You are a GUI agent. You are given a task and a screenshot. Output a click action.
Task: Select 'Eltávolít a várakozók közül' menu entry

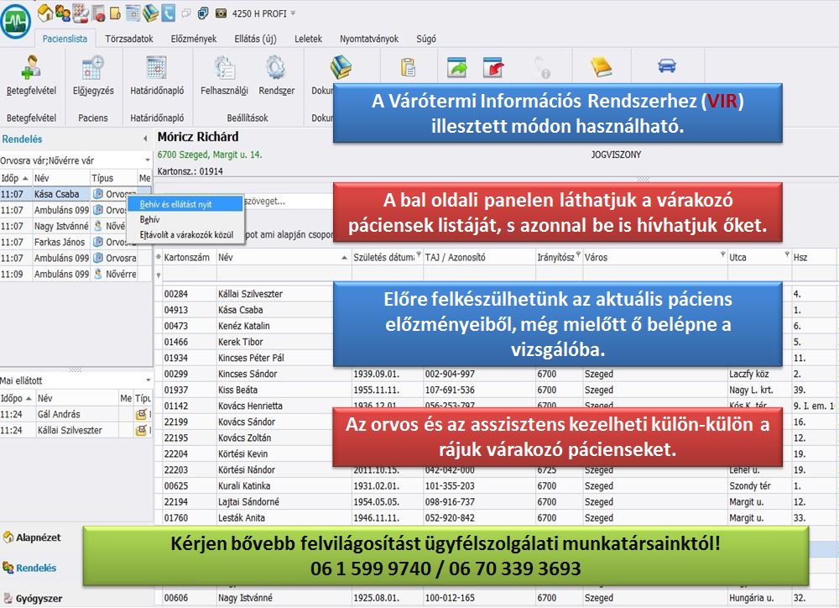pyautogui.click(x=186, y=234)
